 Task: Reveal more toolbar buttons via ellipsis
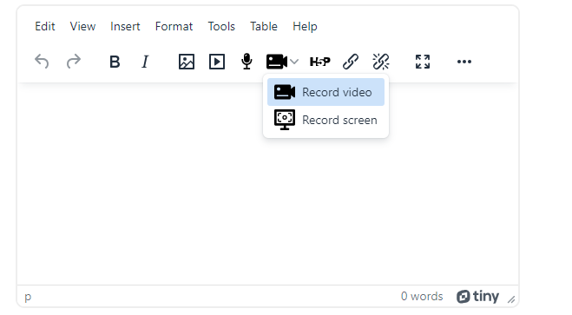(464, 62)
